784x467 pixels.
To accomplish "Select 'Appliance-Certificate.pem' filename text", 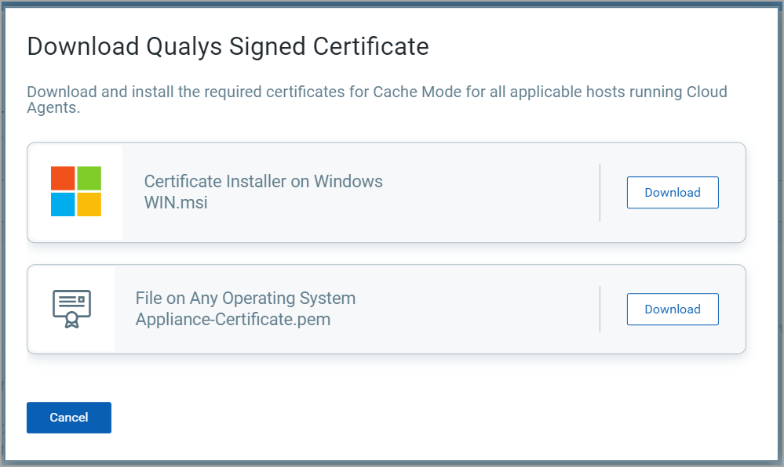I will [233, 319].
